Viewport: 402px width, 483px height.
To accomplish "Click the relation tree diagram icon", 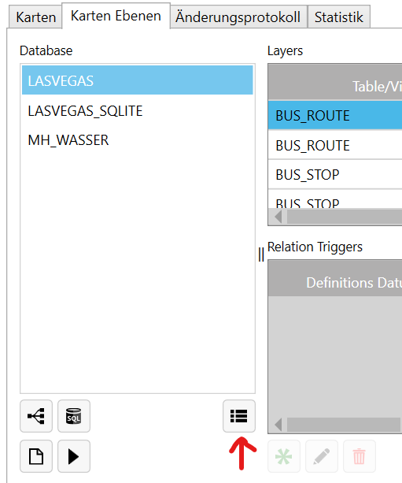I will (36, 416).
